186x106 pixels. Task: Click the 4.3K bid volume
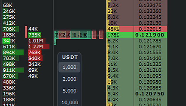(120, 88)
